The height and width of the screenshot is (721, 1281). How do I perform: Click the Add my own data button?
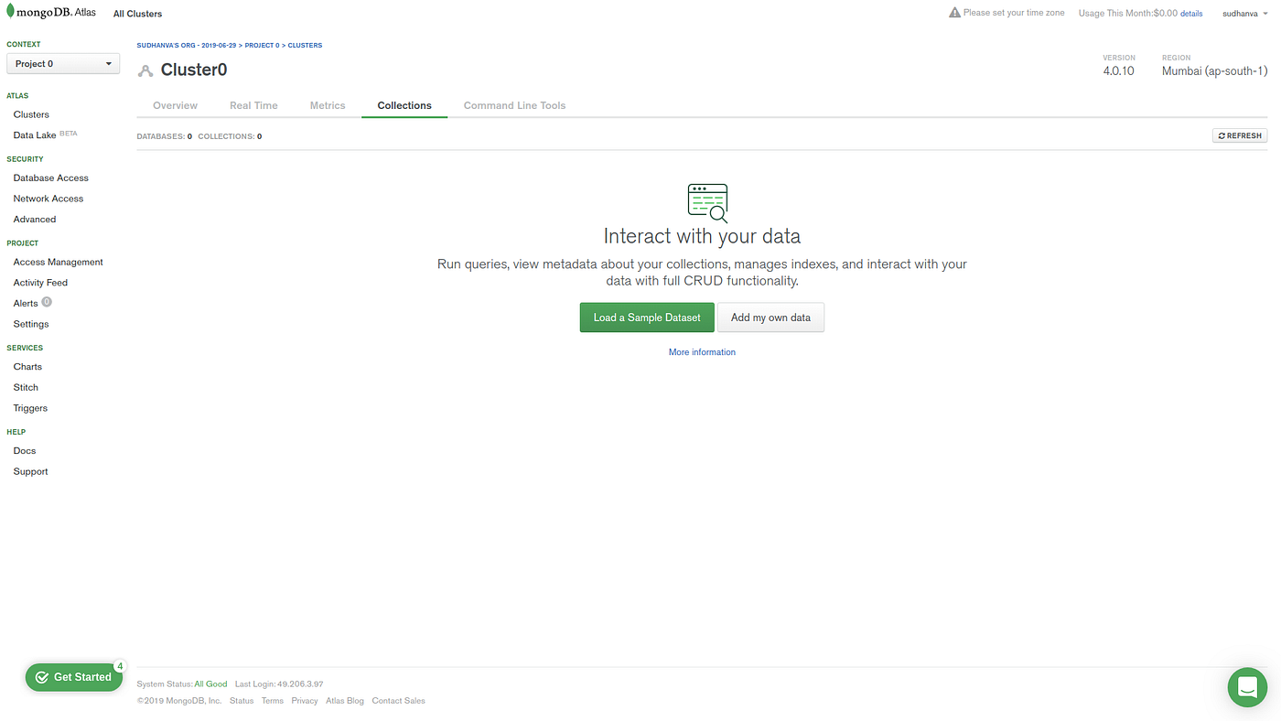[770, 317]
